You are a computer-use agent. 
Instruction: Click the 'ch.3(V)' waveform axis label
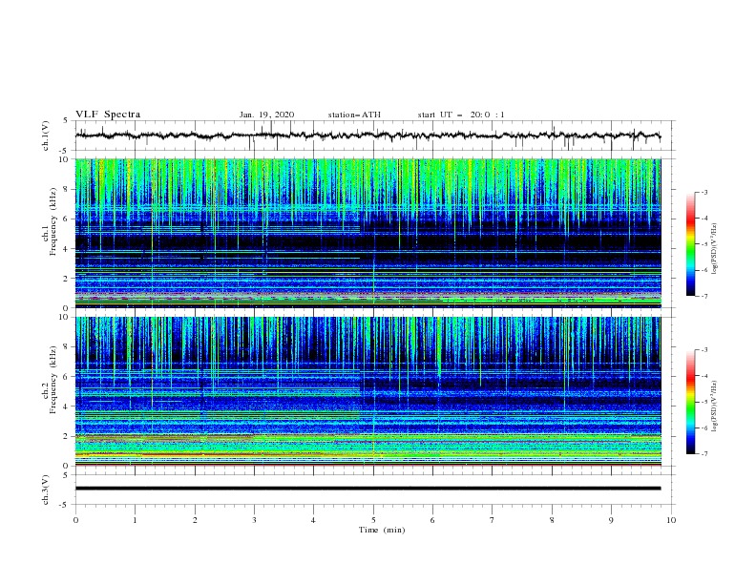point(46,490)
